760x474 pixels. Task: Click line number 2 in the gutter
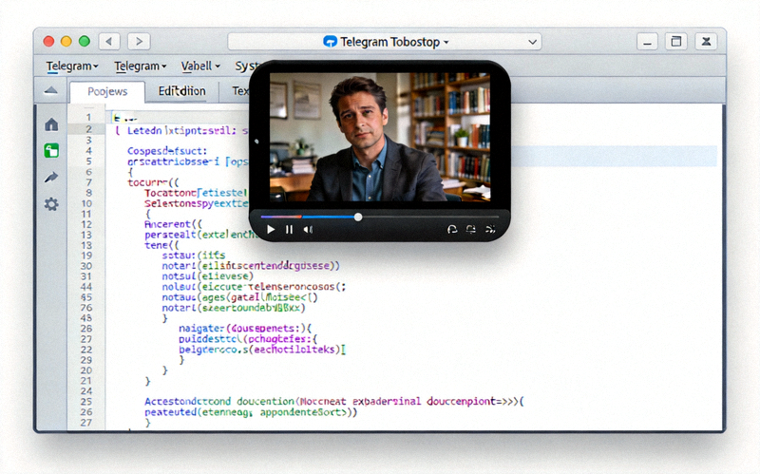click(88, 129)
